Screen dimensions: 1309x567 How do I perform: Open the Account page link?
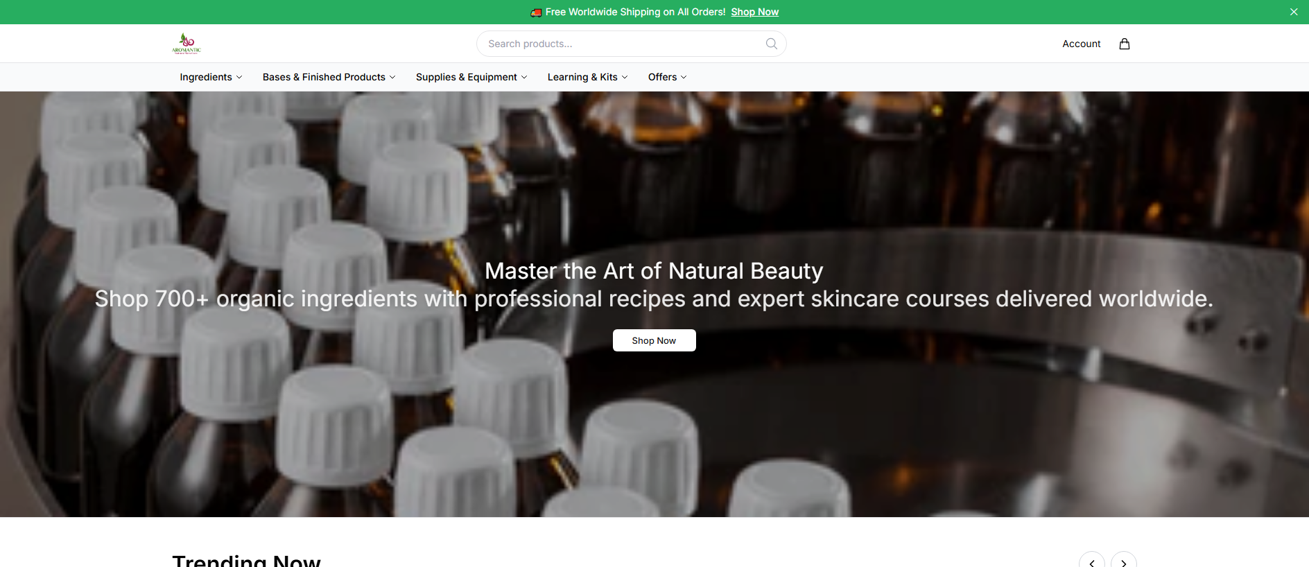(x=1081, y=44)
